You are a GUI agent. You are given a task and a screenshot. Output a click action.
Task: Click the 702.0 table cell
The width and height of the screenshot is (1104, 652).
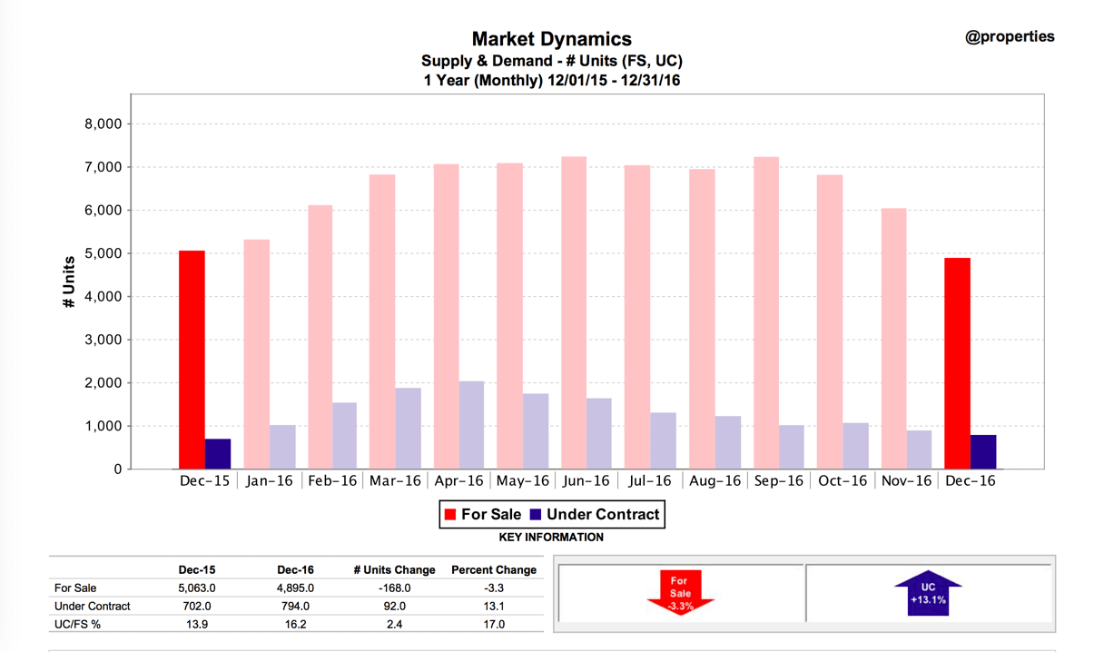[x=197, y=607]
